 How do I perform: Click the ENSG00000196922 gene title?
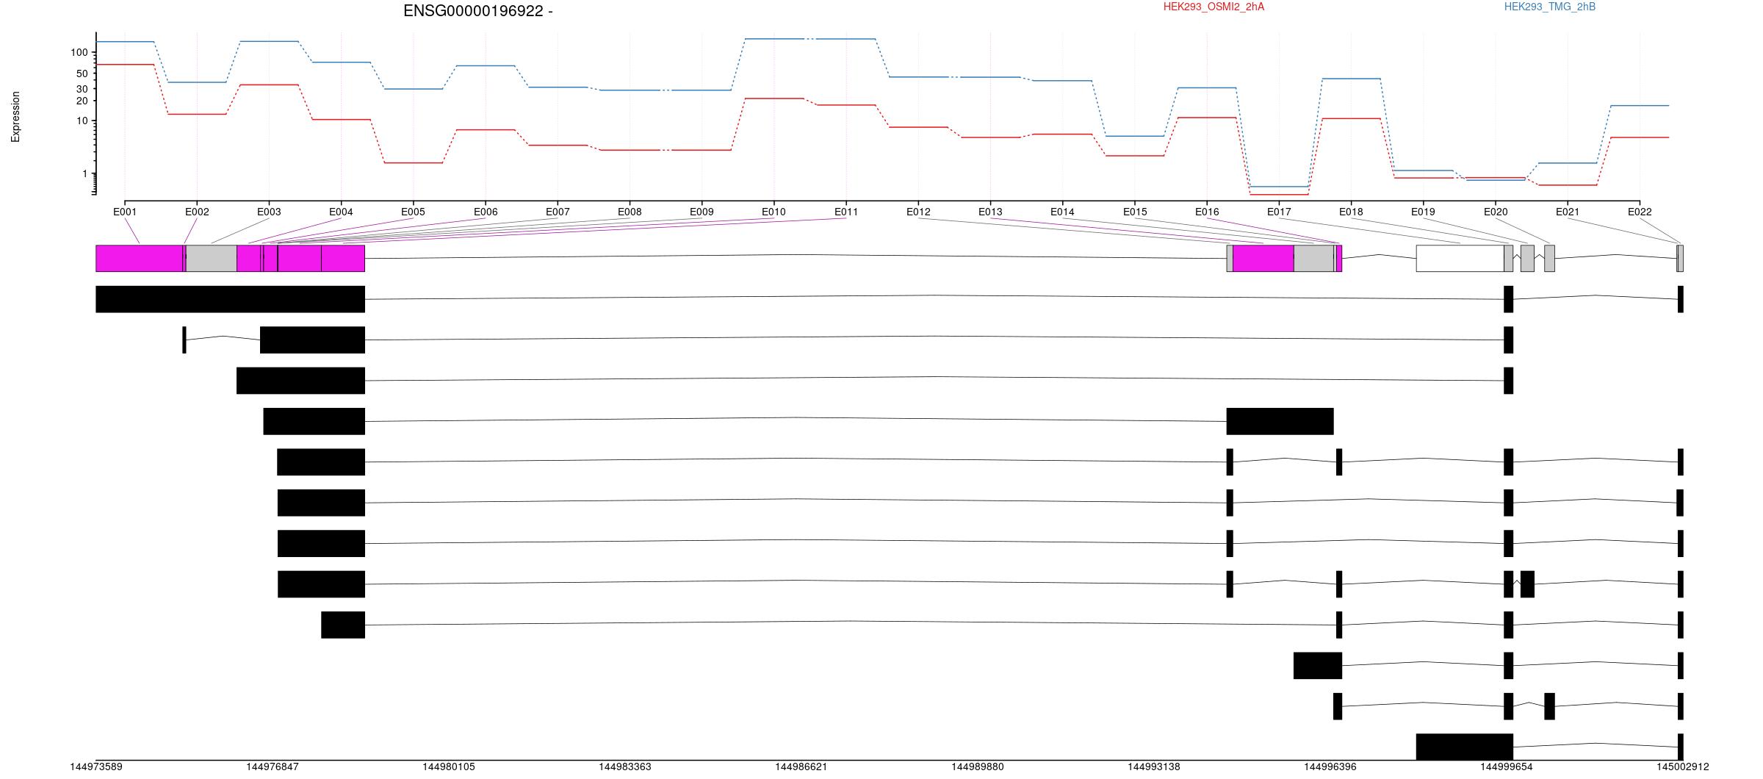(x=478, y=11)
